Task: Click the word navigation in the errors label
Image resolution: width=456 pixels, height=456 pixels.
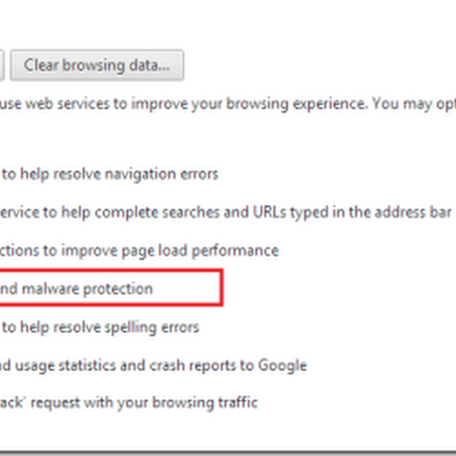Action: (x=140, y=174)
